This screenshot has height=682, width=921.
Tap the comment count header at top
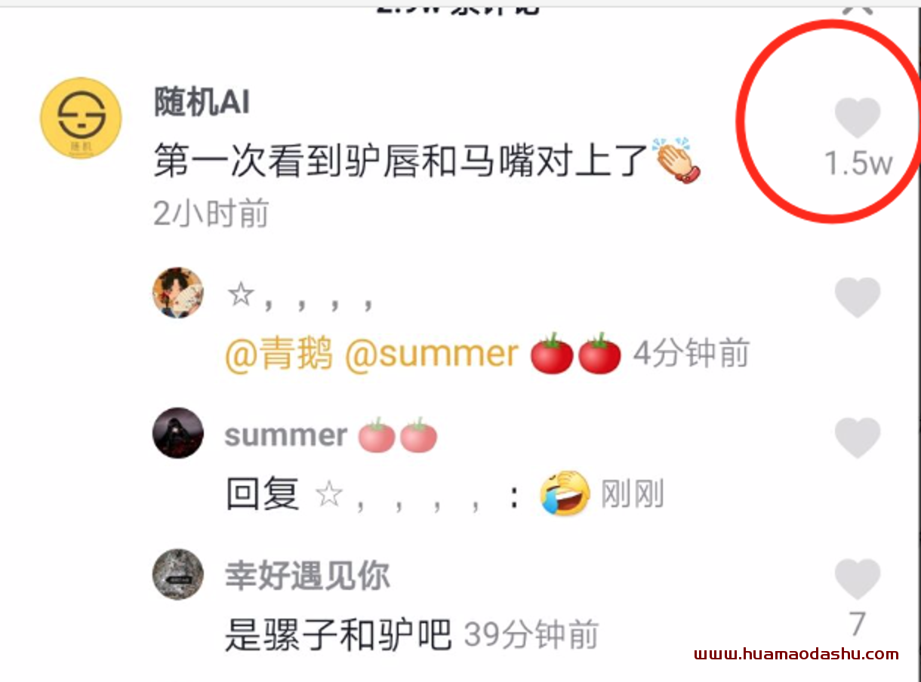[458, 7]
